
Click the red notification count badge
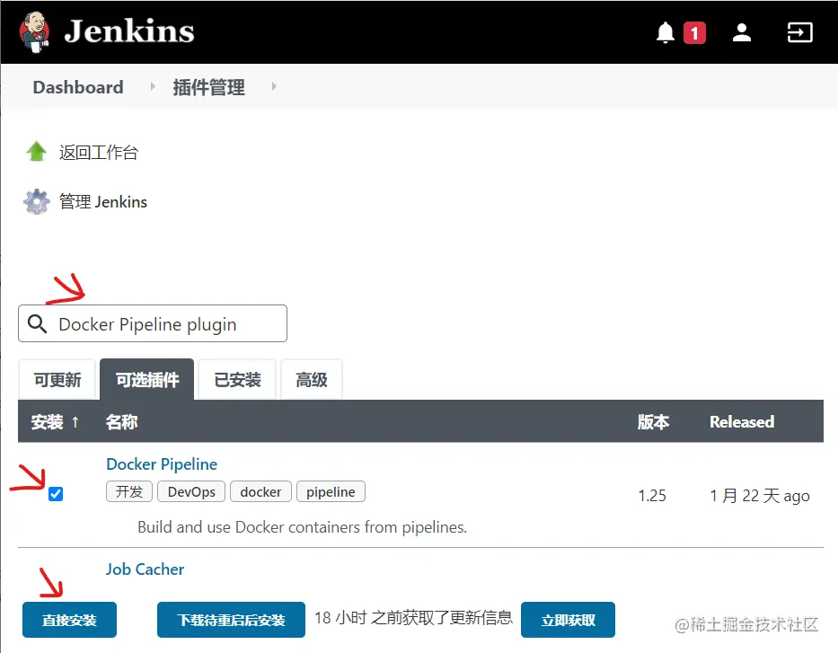(x=694, y=33)
